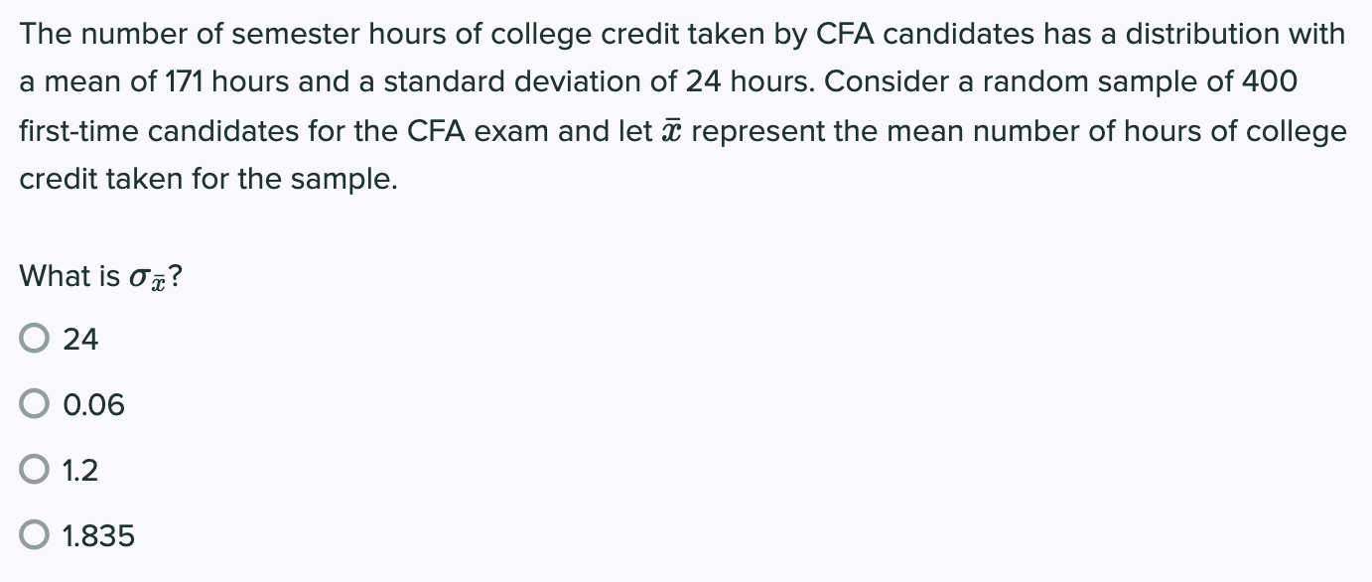This screenshot has height=582, width=1372.
Task: Click the answer label reading 1.835
Action: click(98, 534)
